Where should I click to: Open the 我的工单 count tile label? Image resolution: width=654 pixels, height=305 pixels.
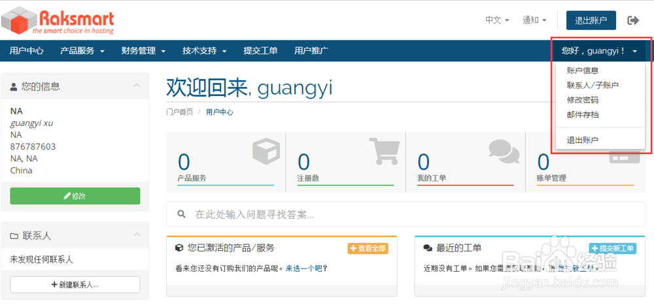pyautogui.click(x=432, y=178)
